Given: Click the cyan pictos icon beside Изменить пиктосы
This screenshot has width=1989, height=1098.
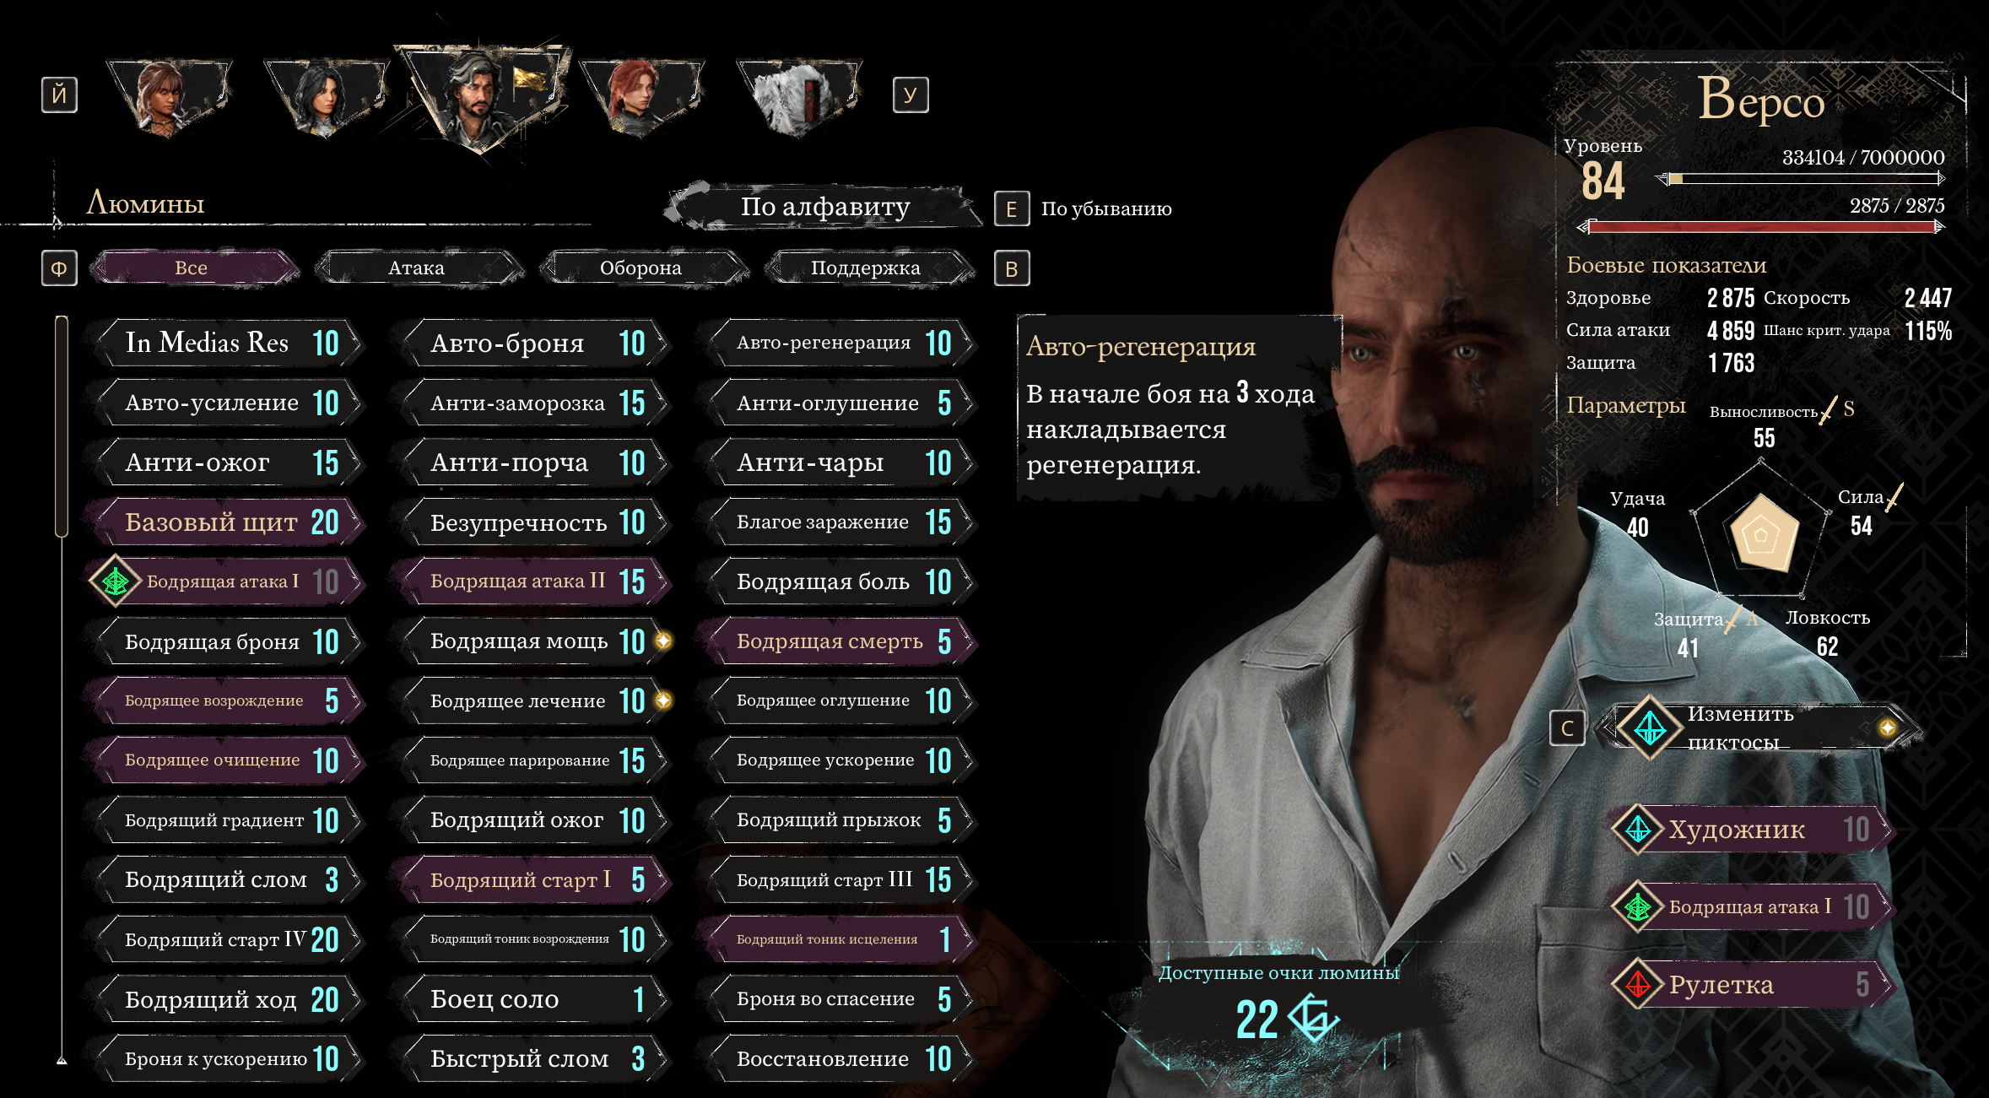Looking at the screenshot, I should click(x=1649, y=727).
